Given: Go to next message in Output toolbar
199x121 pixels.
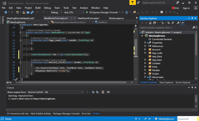Looking at the screenshot, I should 97,92.
